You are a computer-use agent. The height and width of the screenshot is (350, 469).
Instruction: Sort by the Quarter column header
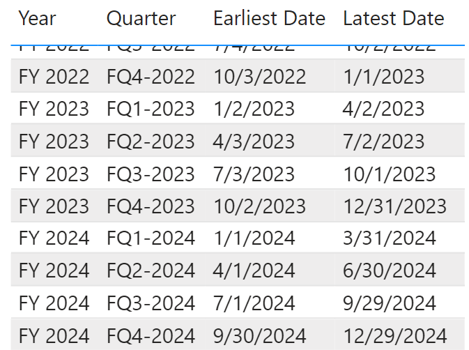click(141, 19)
